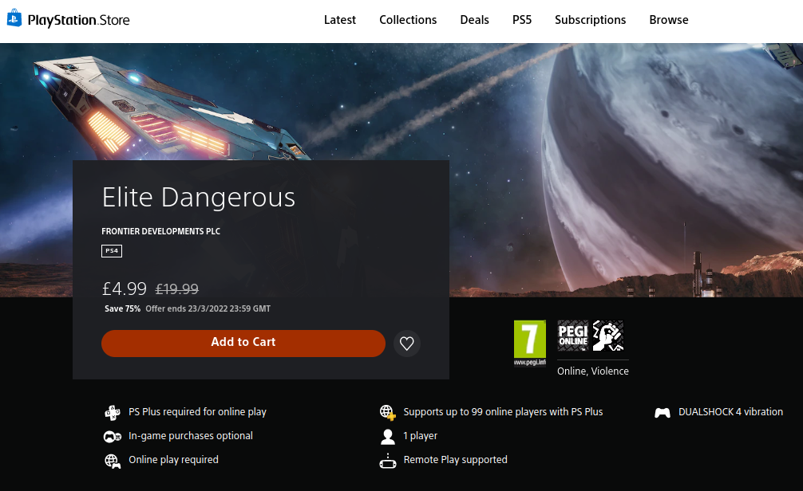This screenshot has height=491, width=803.
Task: Click the PlayStation Store bag logo icon
Action: (14, 18)
